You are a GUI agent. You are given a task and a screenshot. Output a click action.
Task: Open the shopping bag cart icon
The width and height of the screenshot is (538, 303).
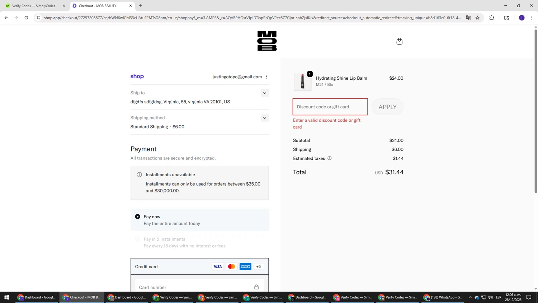click(x=399, y=41)
